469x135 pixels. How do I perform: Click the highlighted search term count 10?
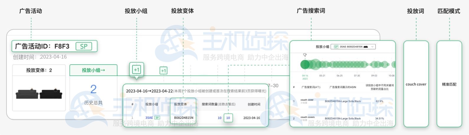tap(228, 118)
